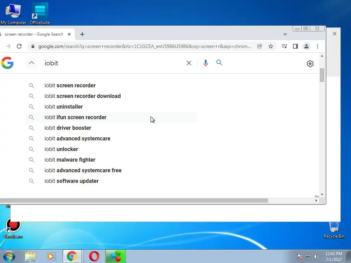Open the green cubes app in taskbar
Screen dimensions: 351x263
pos(116,256)
